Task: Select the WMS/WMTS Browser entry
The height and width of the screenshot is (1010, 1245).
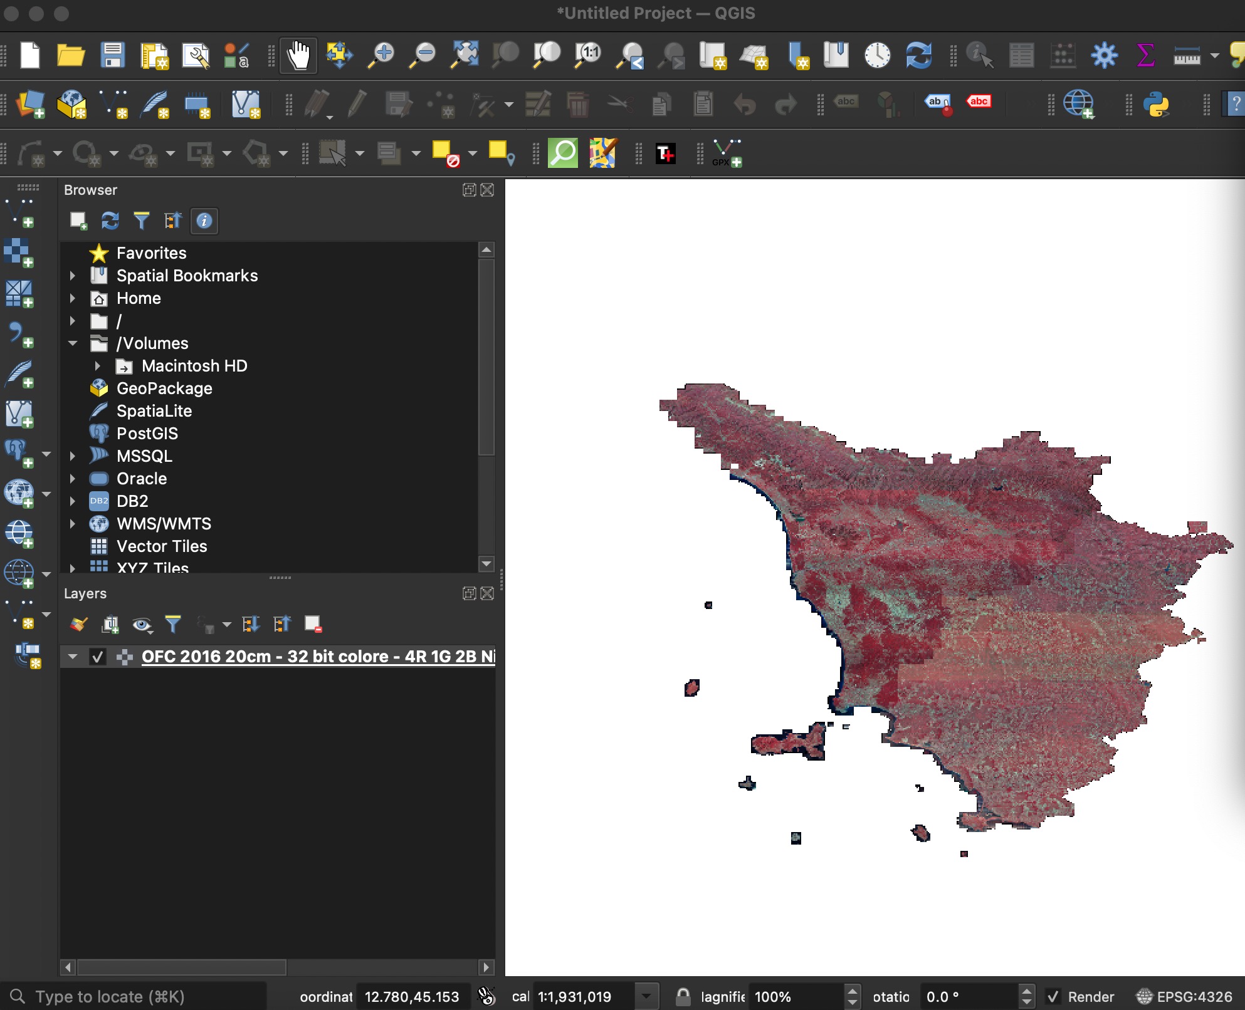Action: click(164, 524)
